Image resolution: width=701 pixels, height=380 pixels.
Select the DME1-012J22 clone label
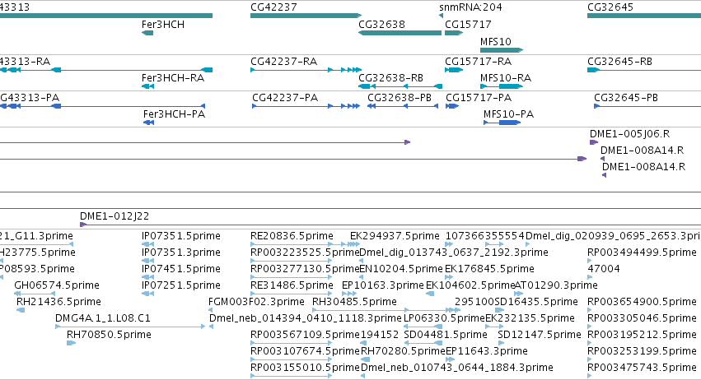114,216
